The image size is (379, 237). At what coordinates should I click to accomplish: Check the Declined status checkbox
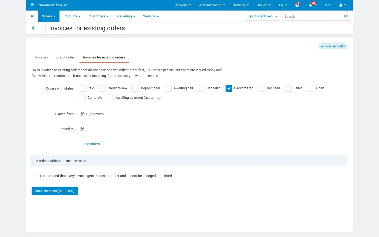coord(262,88)
